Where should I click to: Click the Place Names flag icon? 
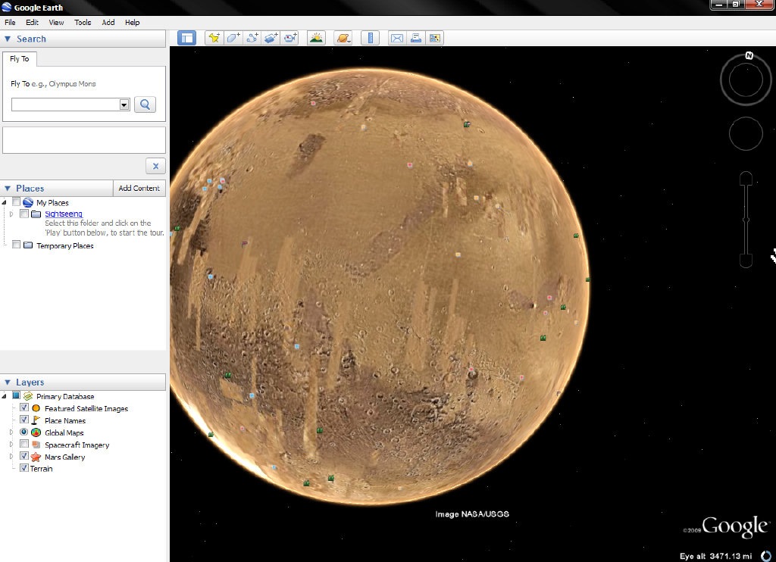(x=36, y=420)
